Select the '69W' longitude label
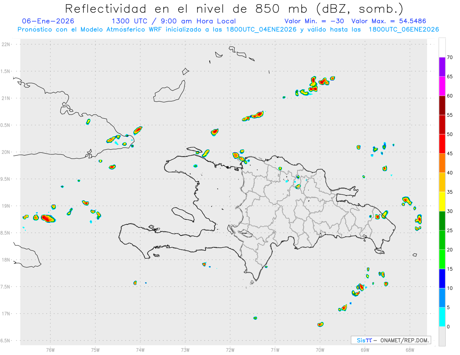The width and height of the screenshot is (460, 355). 365,350
